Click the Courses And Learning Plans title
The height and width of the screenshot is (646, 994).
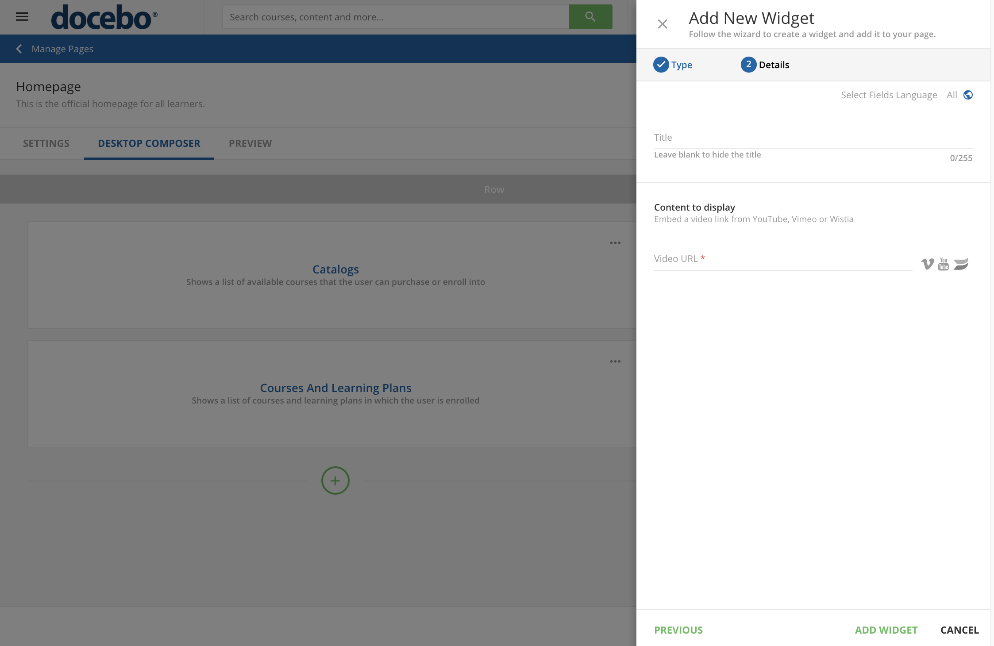pyautogui.click(x=335, y=388)
